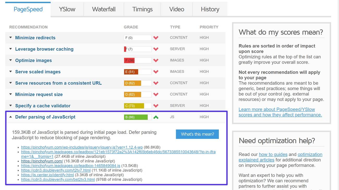The image size is (339, 190).
Task: Click the red trend arrow beside Serve scaled images
Action: pyautogui.click(x=156, y=71)
